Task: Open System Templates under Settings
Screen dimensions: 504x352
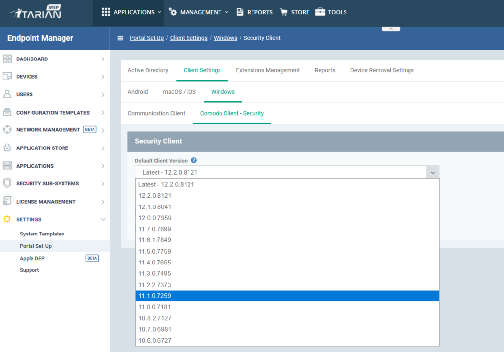Action: click(x=42, y=234)
